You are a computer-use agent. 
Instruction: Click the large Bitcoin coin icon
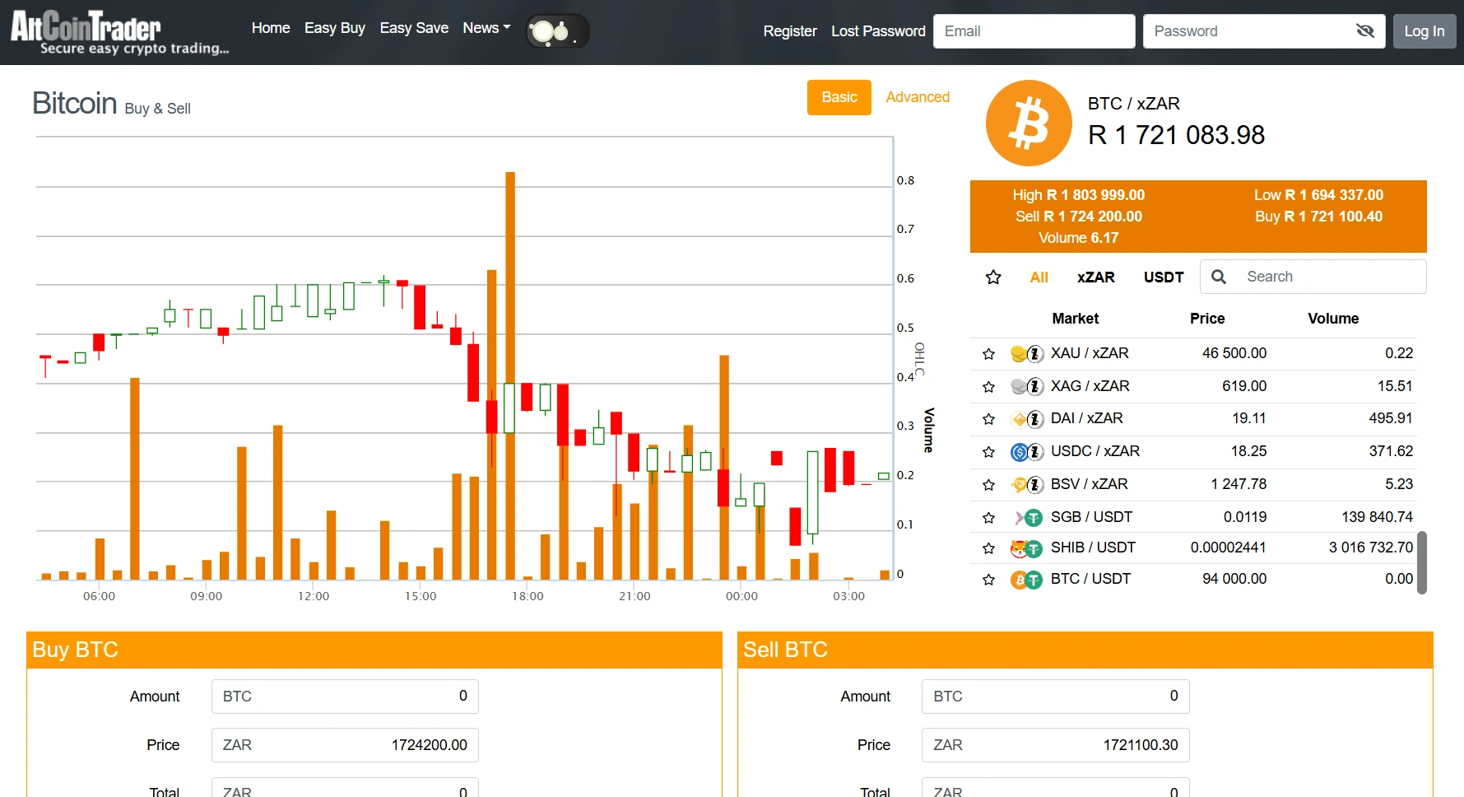[x=1028, y=124]
